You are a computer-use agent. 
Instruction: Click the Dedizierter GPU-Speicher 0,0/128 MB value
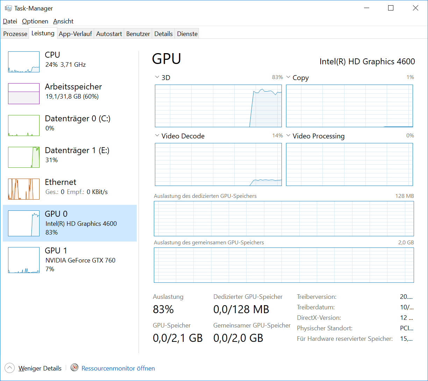point(241,309)
